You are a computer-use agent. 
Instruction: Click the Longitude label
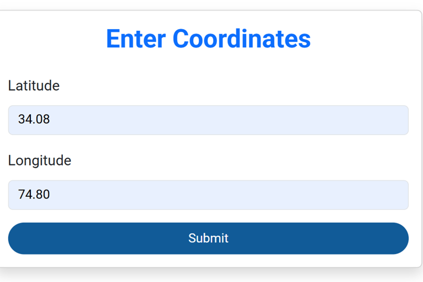coord(40,161)
